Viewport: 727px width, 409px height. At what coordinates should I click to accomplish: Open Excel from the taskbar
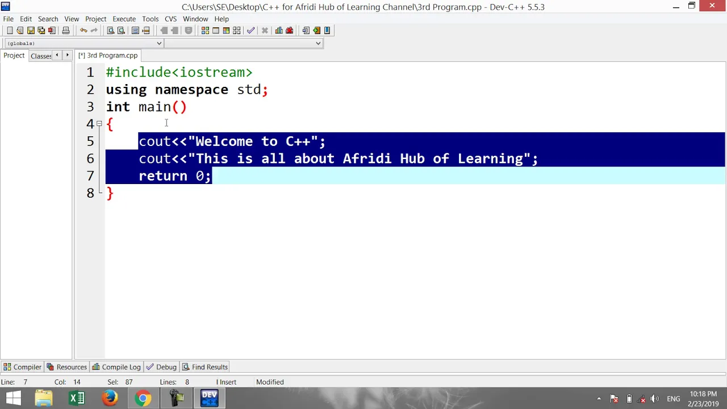tap(77, 398)
